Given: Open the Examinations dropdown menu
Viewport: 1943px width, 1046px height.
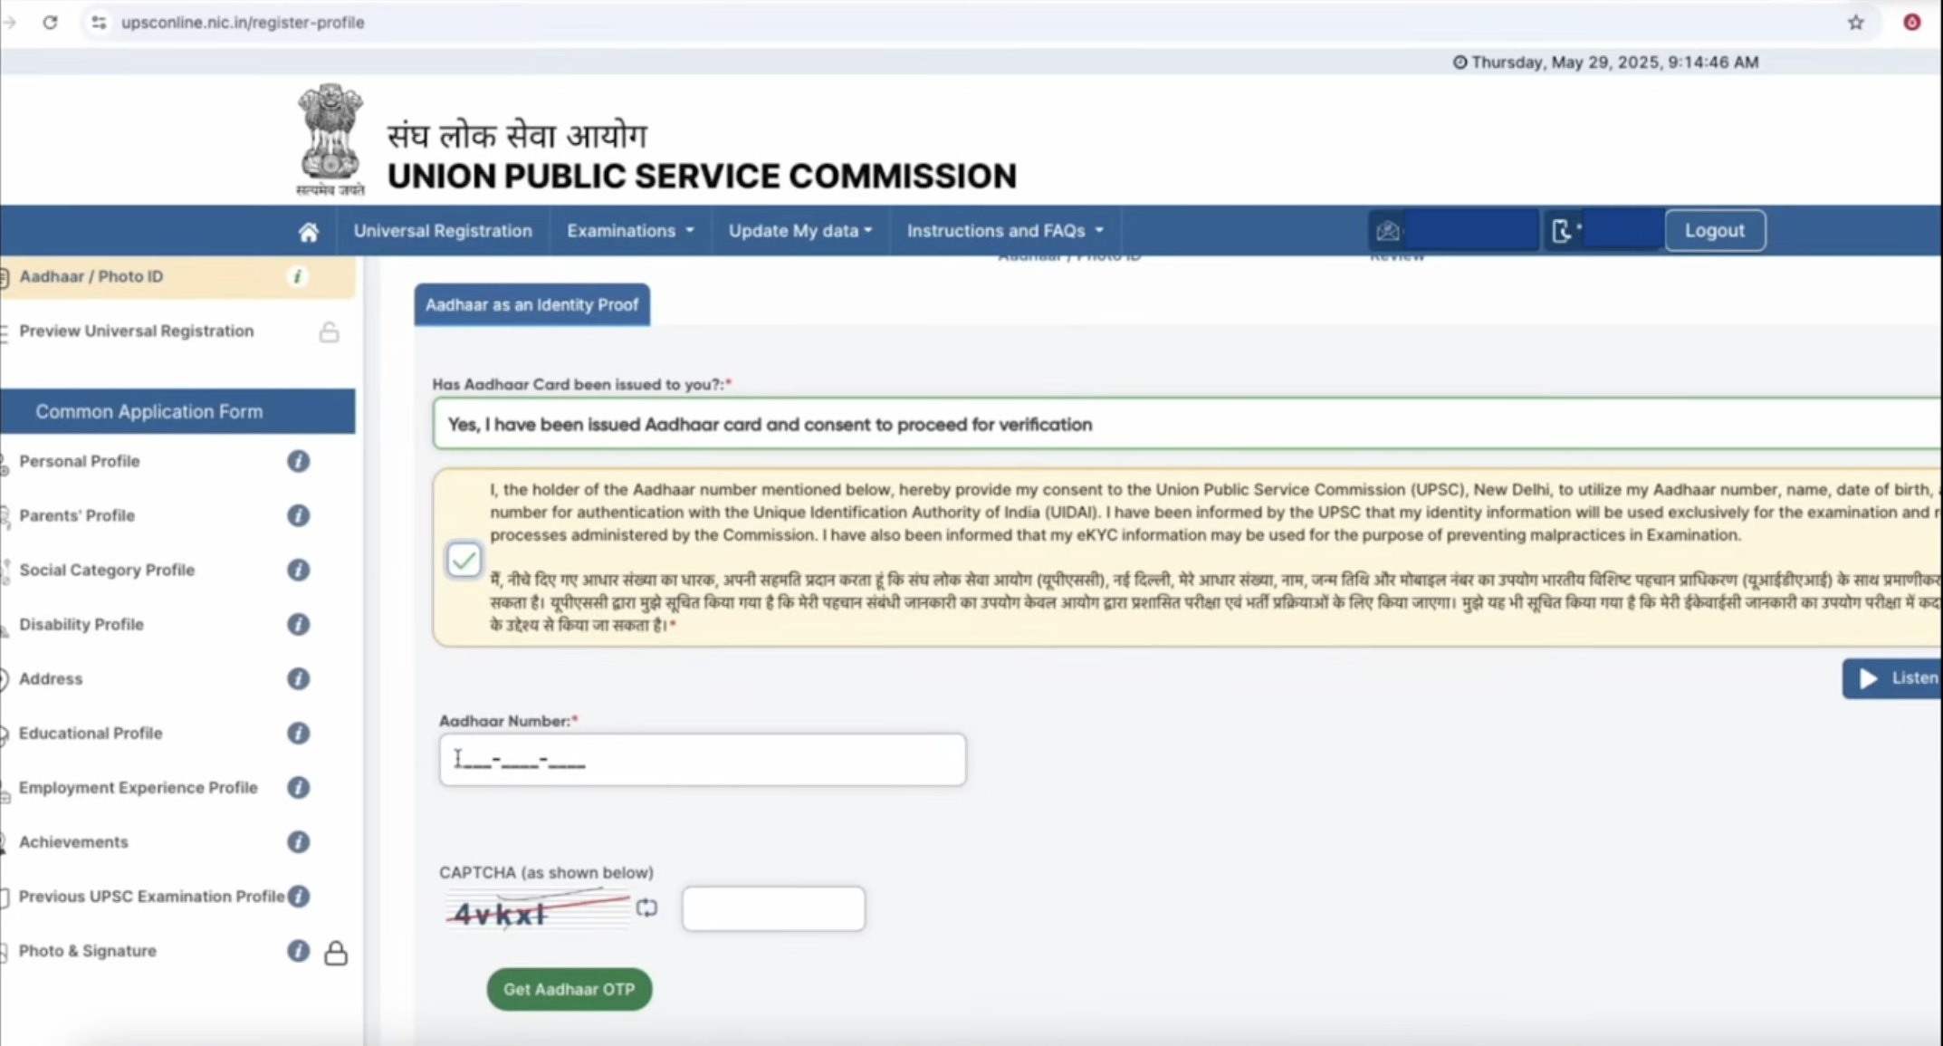Looking at the screenshot, I should pyautogui.click(x=630, y=231).
